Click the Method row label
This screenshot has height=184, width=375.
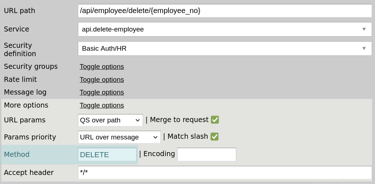(17, 155)
